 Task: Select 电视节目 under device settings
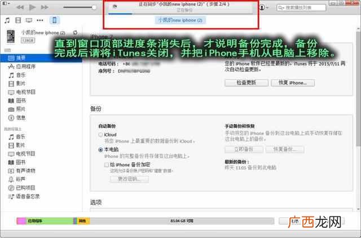[22, 92]
